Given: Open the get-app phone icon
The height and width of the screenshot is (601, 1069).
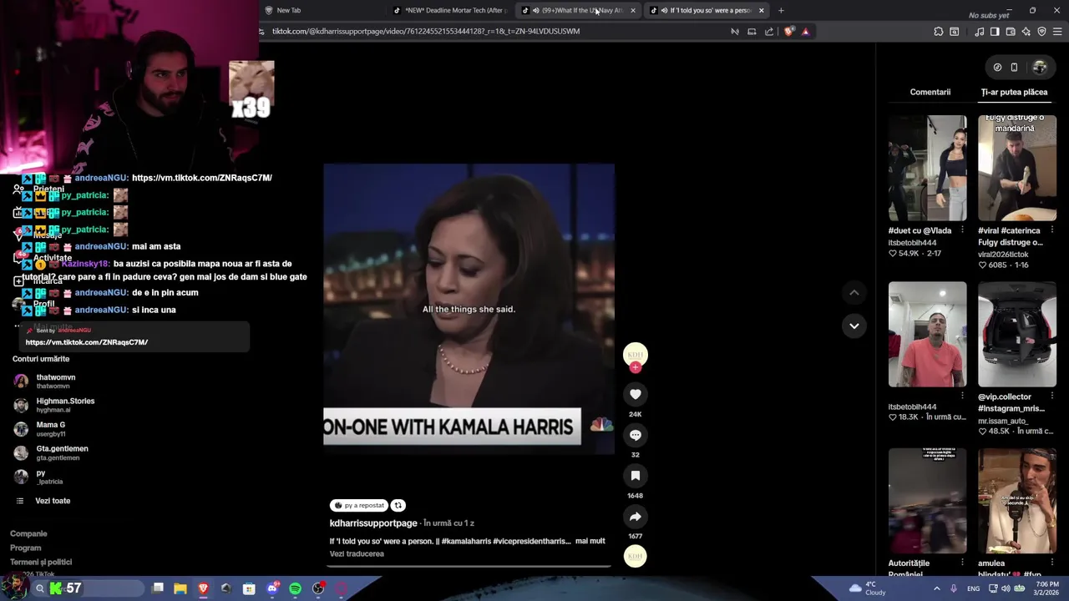Looking at the screenshot, I should (1014, 68).
